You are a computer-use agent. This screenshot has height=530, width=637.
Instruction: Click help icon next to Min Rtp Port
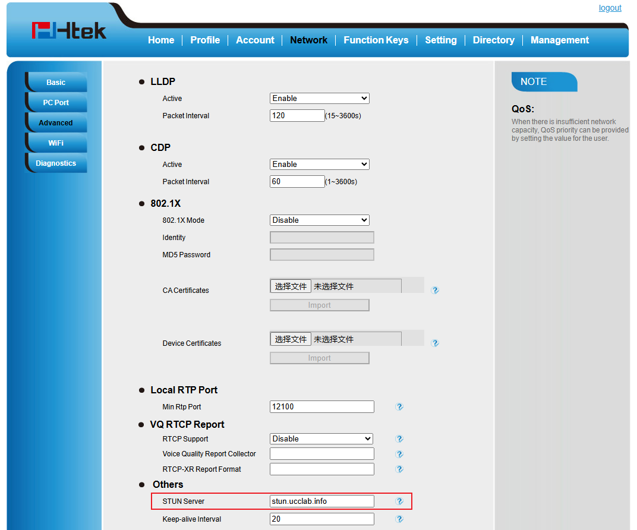(x=399, y=407)
